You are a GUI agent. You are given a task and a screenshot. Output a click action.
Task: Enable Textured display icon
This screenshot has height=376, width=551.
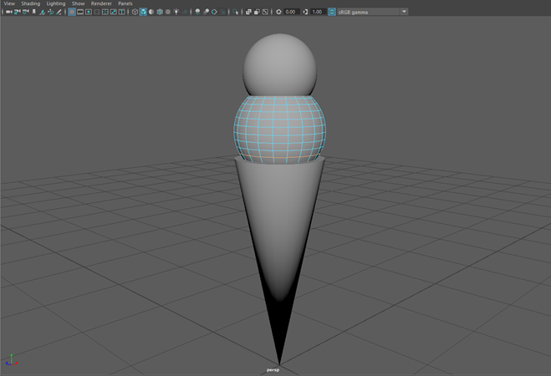(168, 12)
